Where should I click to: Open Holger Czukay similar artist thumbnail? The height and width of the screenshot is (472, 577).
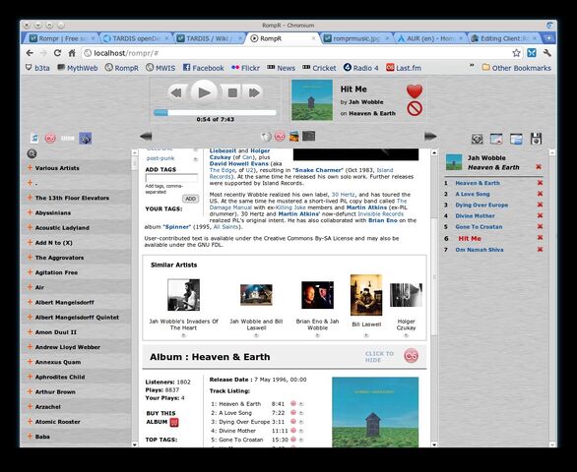pos(406,295)
